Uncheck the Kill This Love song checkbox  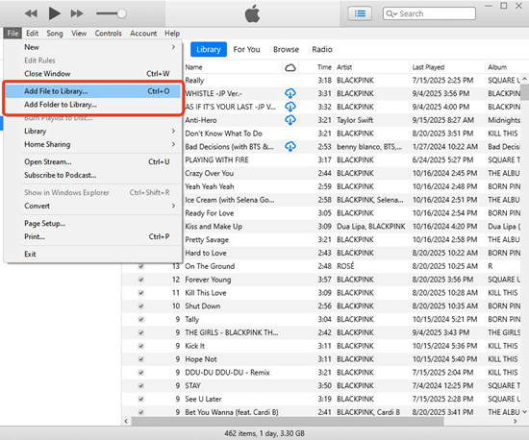click(141, 293)
